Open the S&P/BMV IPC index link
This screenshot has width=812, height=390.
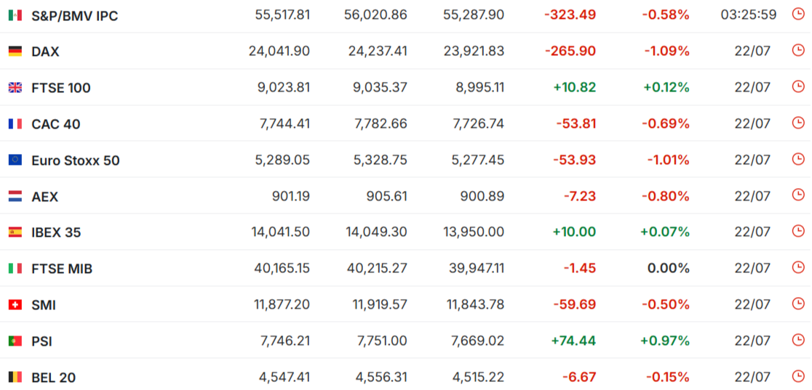(x=74, y=16)
